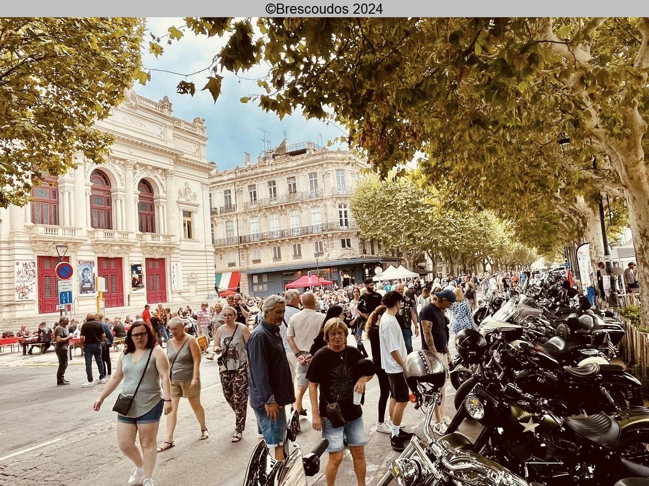This screenshot has height=486, width=649.
Task: Click the white star on motorcycle tank
Action: coord(528,424)
